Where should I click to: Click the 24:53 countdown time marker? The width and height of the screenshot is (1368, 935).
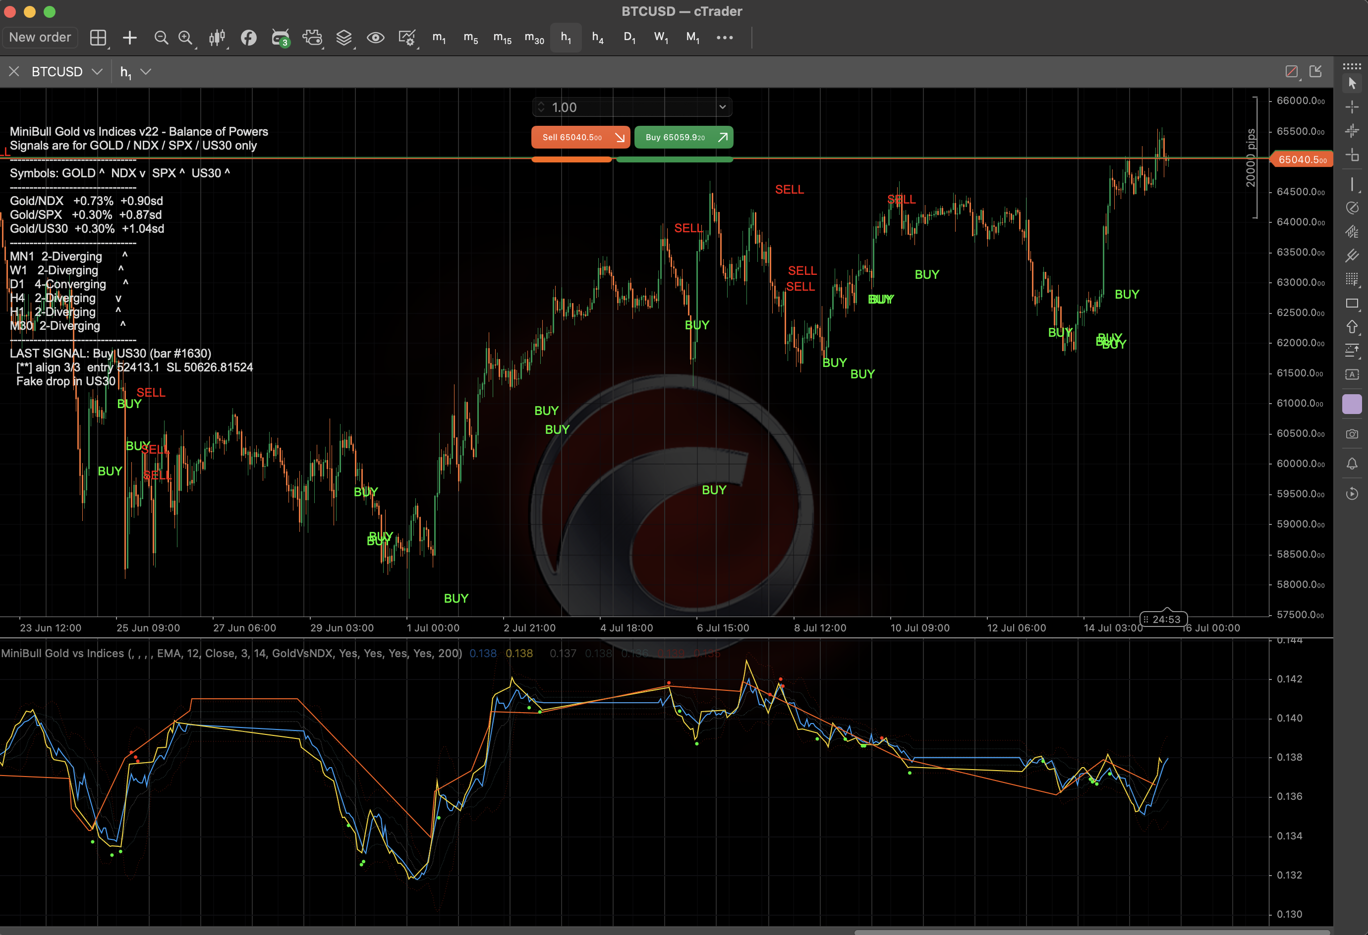[x=1164, y=619]
